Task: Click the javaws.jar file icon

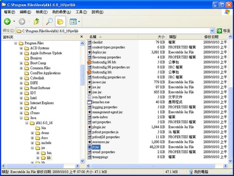Action: click(x=89, y=82)
